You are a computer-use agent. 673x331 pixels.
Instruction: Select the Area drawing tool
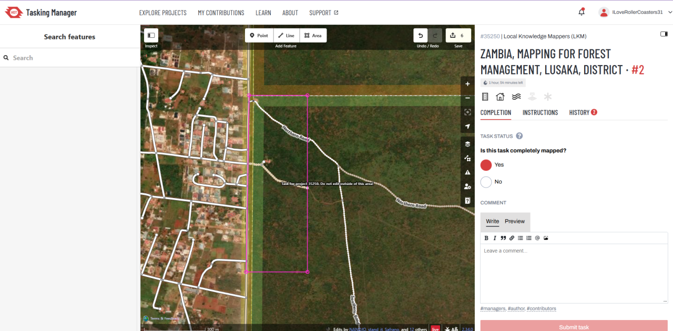[x=313, y=35]
